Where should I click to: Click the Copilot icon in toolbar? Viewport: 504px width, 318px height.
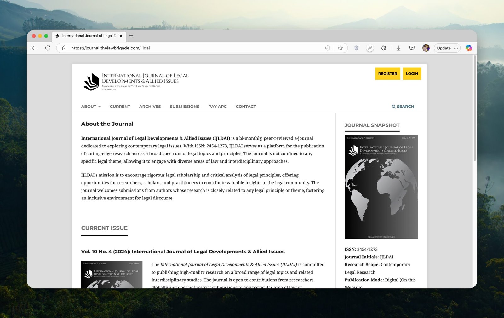[469, 48]
